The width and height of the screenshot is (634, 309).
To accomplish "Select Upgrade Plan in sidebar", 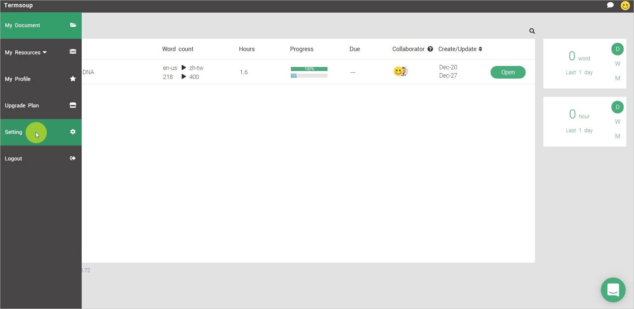I will [x=41, y=105].
